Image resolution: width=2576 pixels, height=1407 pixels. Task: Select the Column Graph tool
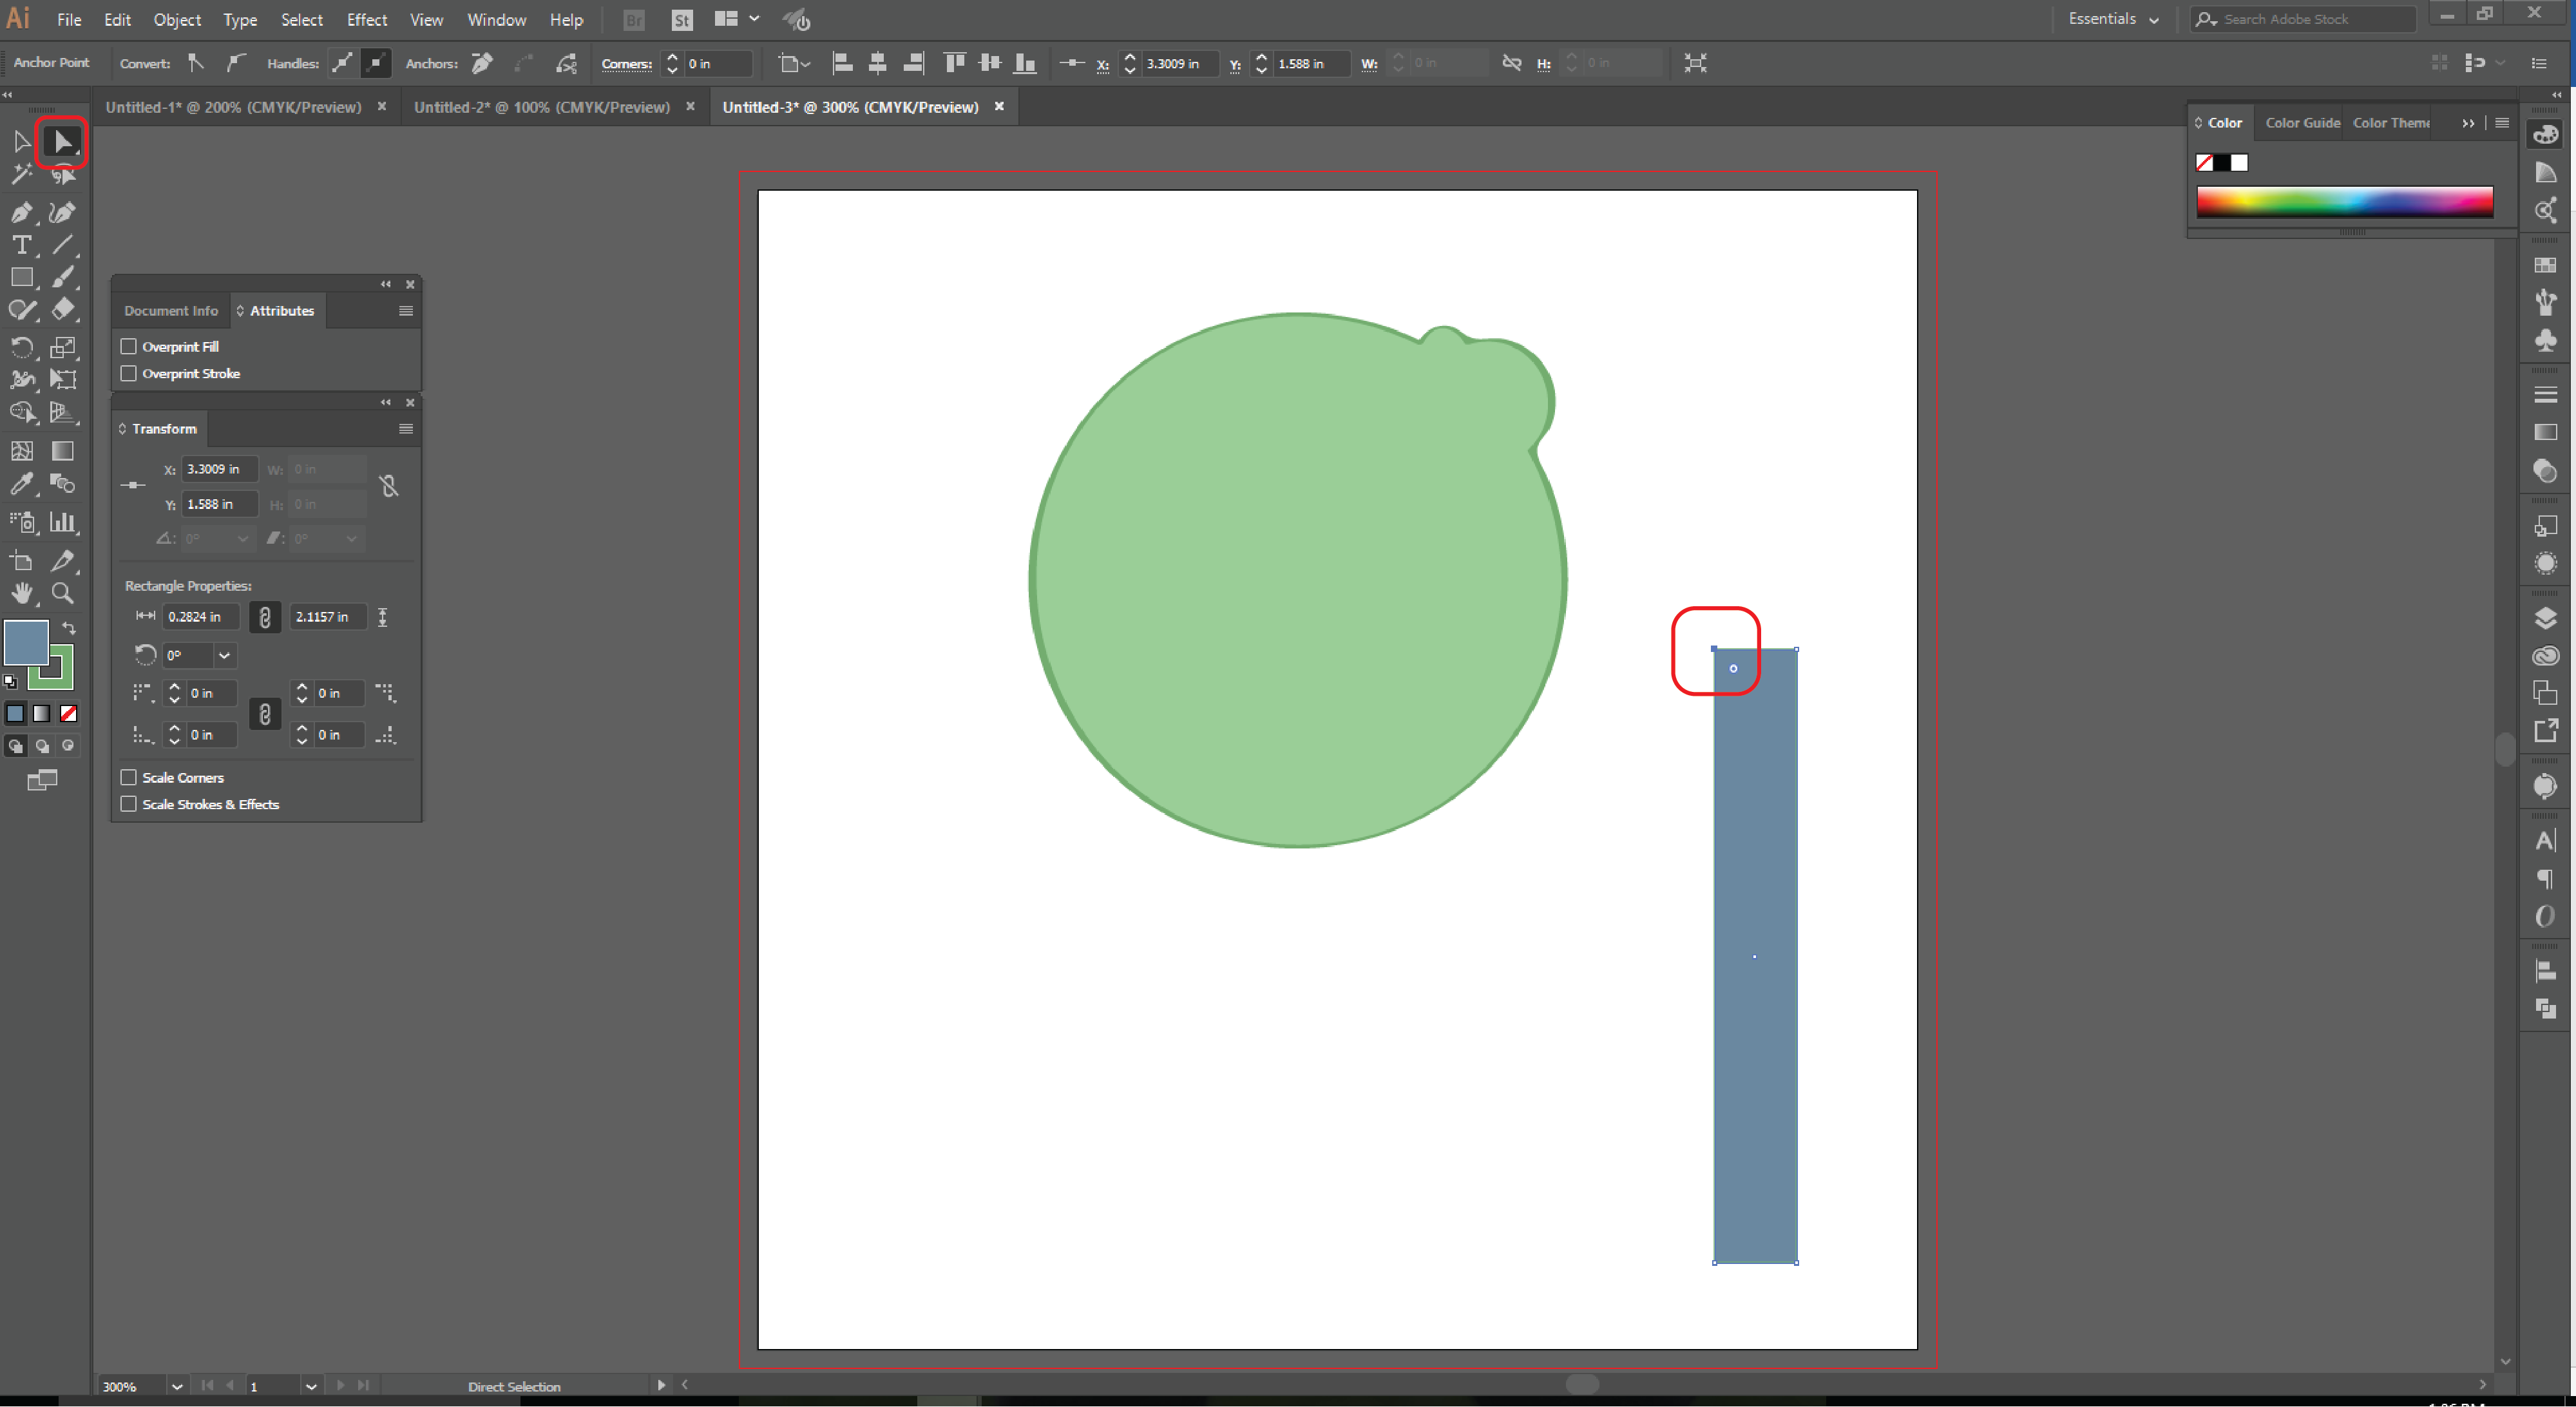(x=63, y=522)
